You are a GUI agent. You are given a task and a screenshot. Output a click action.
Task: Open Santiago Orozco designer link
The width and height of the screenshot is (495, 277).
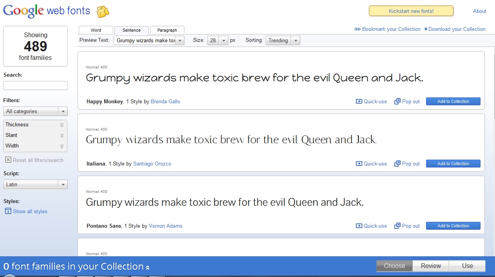click(x=152, y=164)
